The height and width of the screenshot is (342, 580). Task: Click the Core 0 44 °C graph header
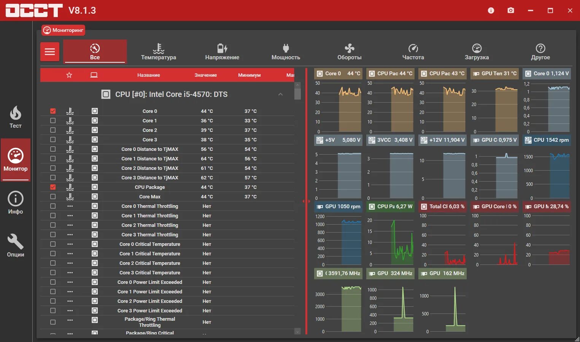pos(338,73)
